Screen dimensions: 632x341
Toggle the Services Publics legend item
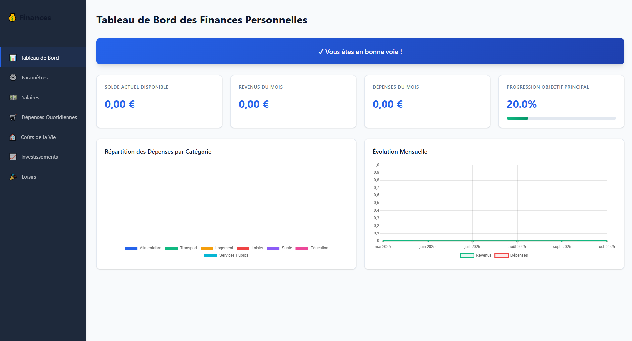(x=226, y=255)
